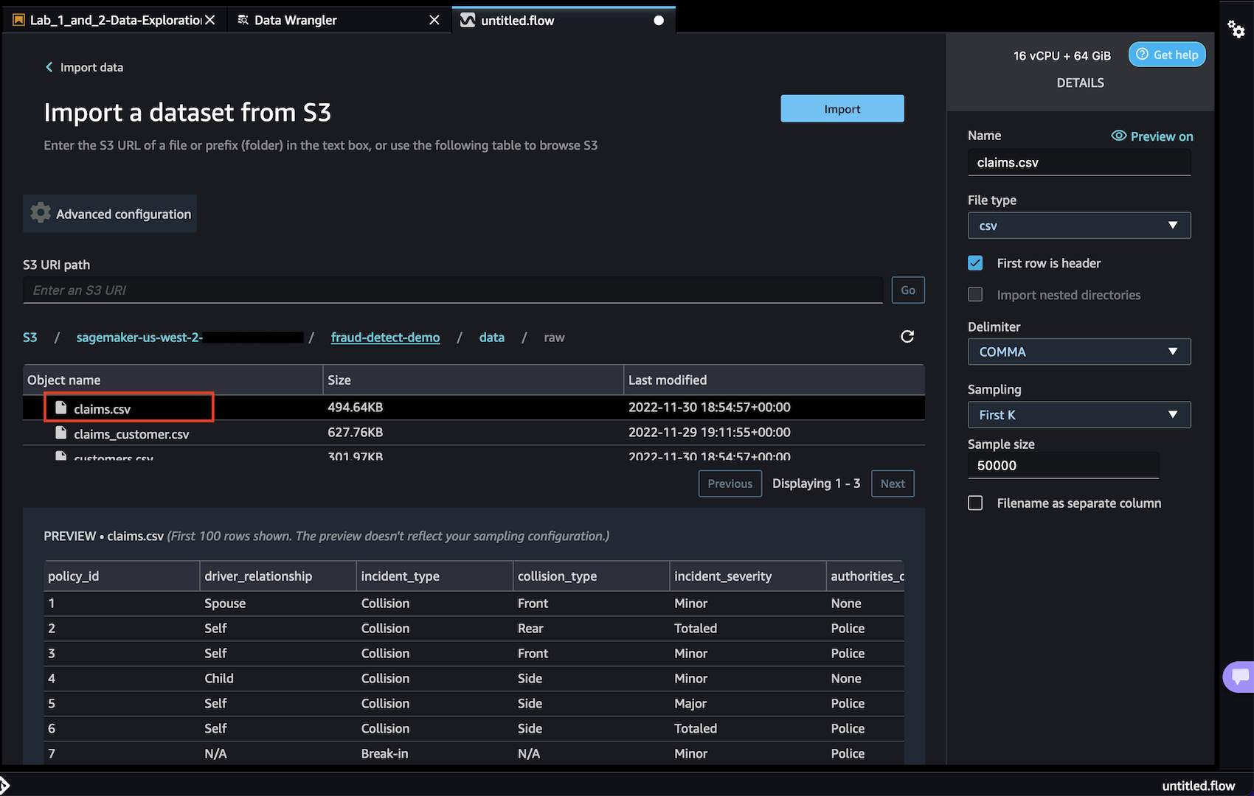Screen dimensions: 1254x796
Task: Click the Go button
Action: tap(908, 290)
